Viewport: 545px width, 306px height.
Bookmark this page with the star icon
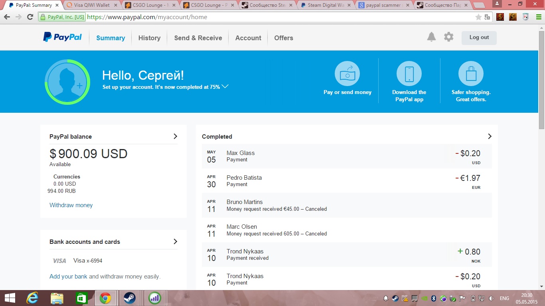(478, 17)
